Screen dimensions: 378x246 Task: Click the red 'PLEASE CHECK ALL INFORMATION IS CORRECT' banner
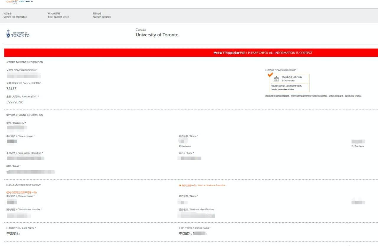(x=191, y=53)
